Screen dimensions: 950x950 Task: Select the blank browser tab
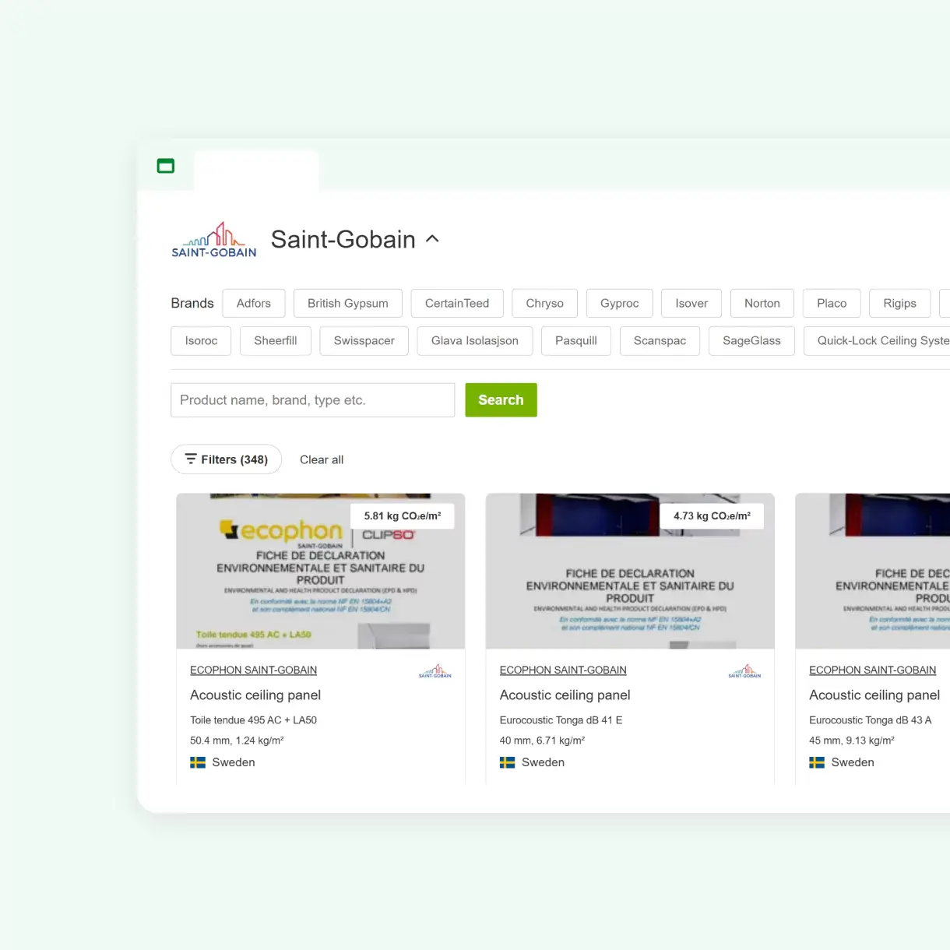pyautogui.click(x=257, y=171)
